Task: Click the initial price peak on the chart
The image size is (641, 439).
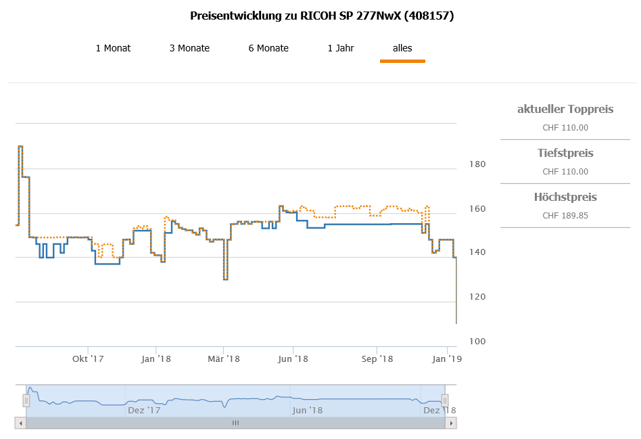Action: click(21, 146)
